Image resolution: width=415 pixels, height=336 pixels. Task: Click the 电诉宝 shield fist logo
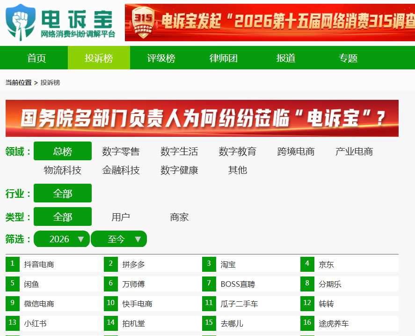pos(21,22)
